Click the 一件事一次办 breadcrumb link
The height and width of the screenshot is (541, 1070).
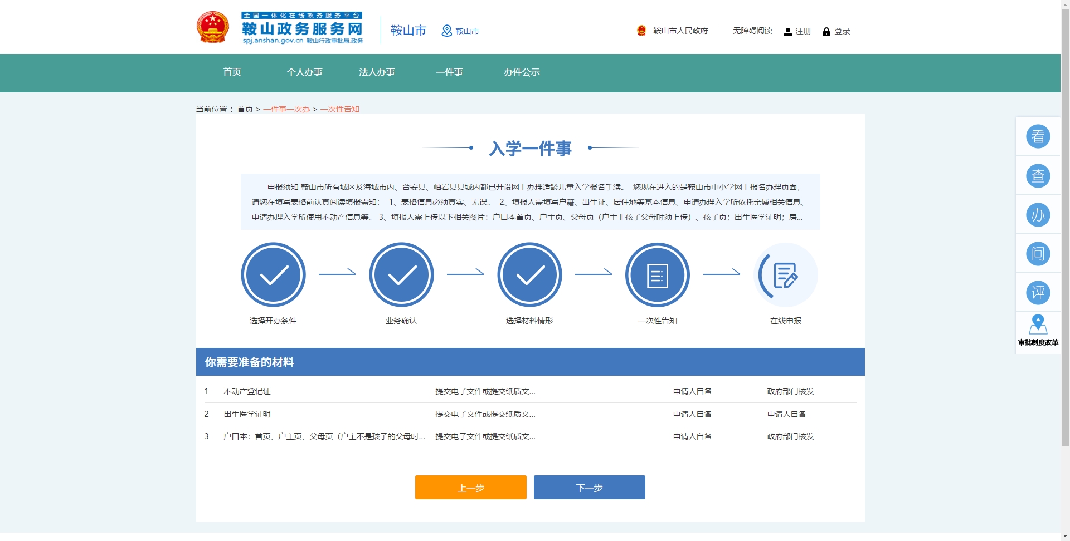(x=286, y=110)
